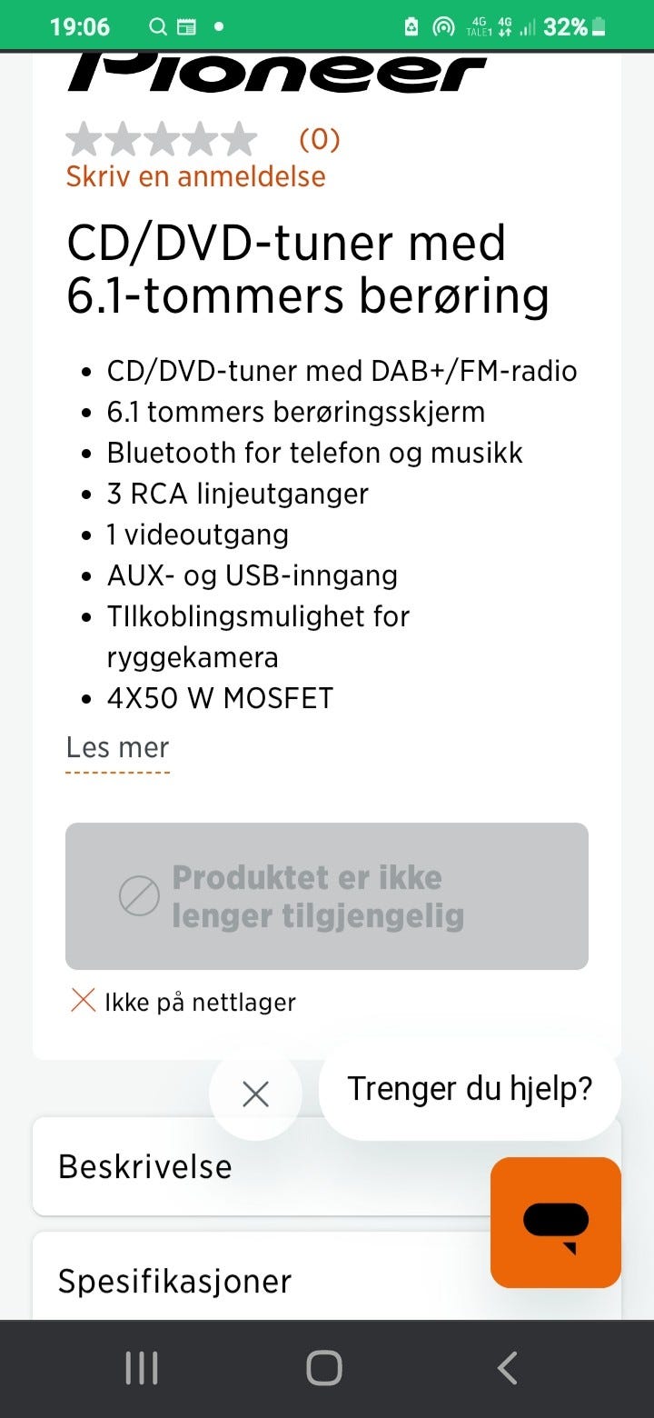The image size is (654, 1418).
Task: Tap Produktet er ikke lenger tilgjengelig button
Action: [x=326, y=896]
